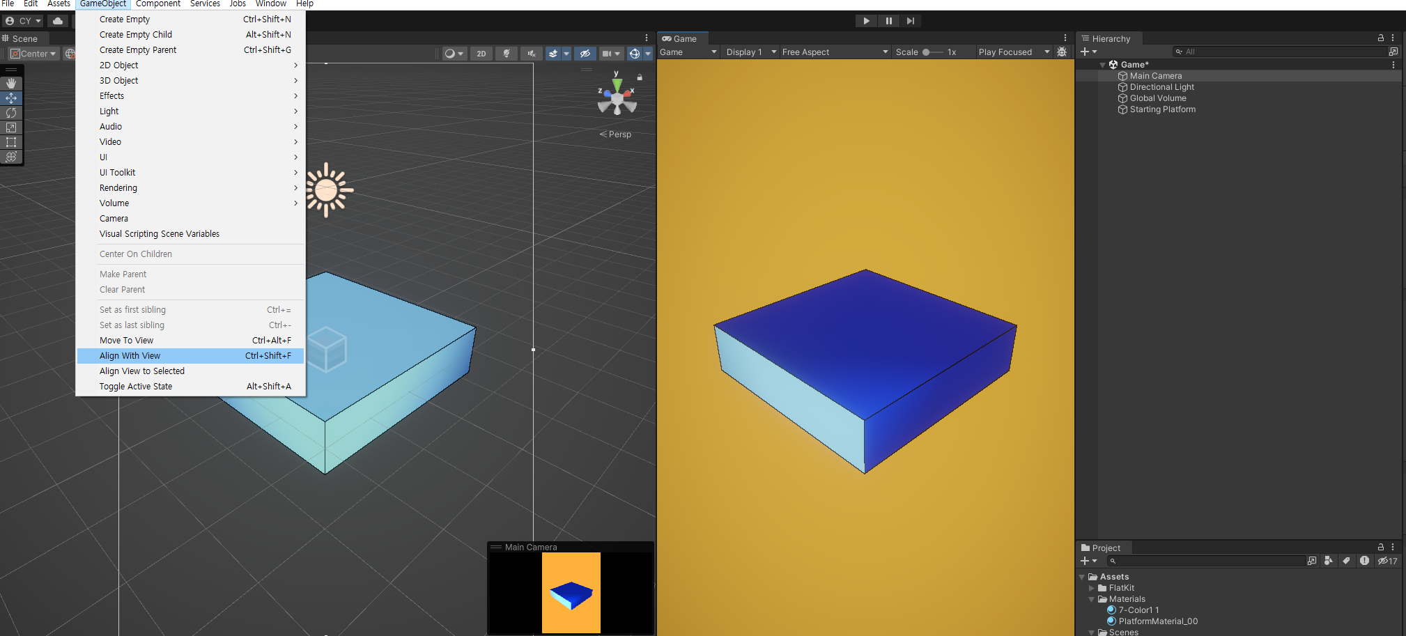
Task: Open the Project create plus button
Action: (1088, 561)
